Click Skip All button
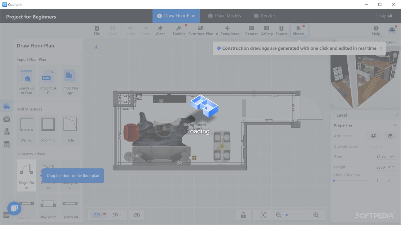 click(385, 16)
